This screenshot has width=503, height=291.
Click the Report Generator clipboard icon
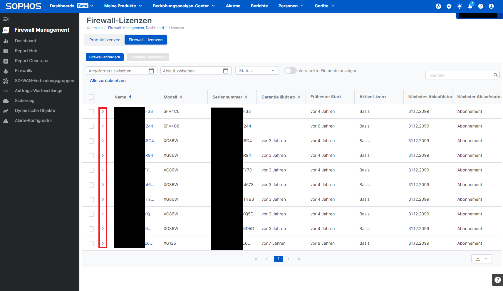[6, 61]
